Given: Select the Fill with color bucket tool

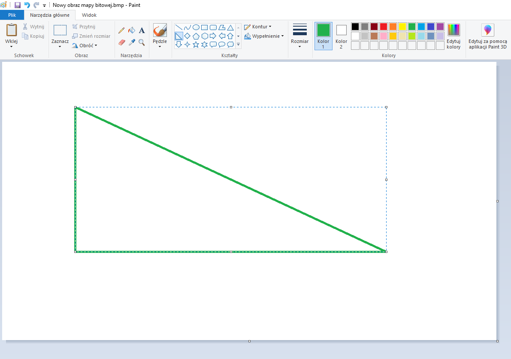Looking at the screenshot, I should [x=132, y=30].
